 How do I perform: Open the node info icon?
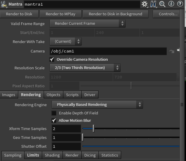171,4
